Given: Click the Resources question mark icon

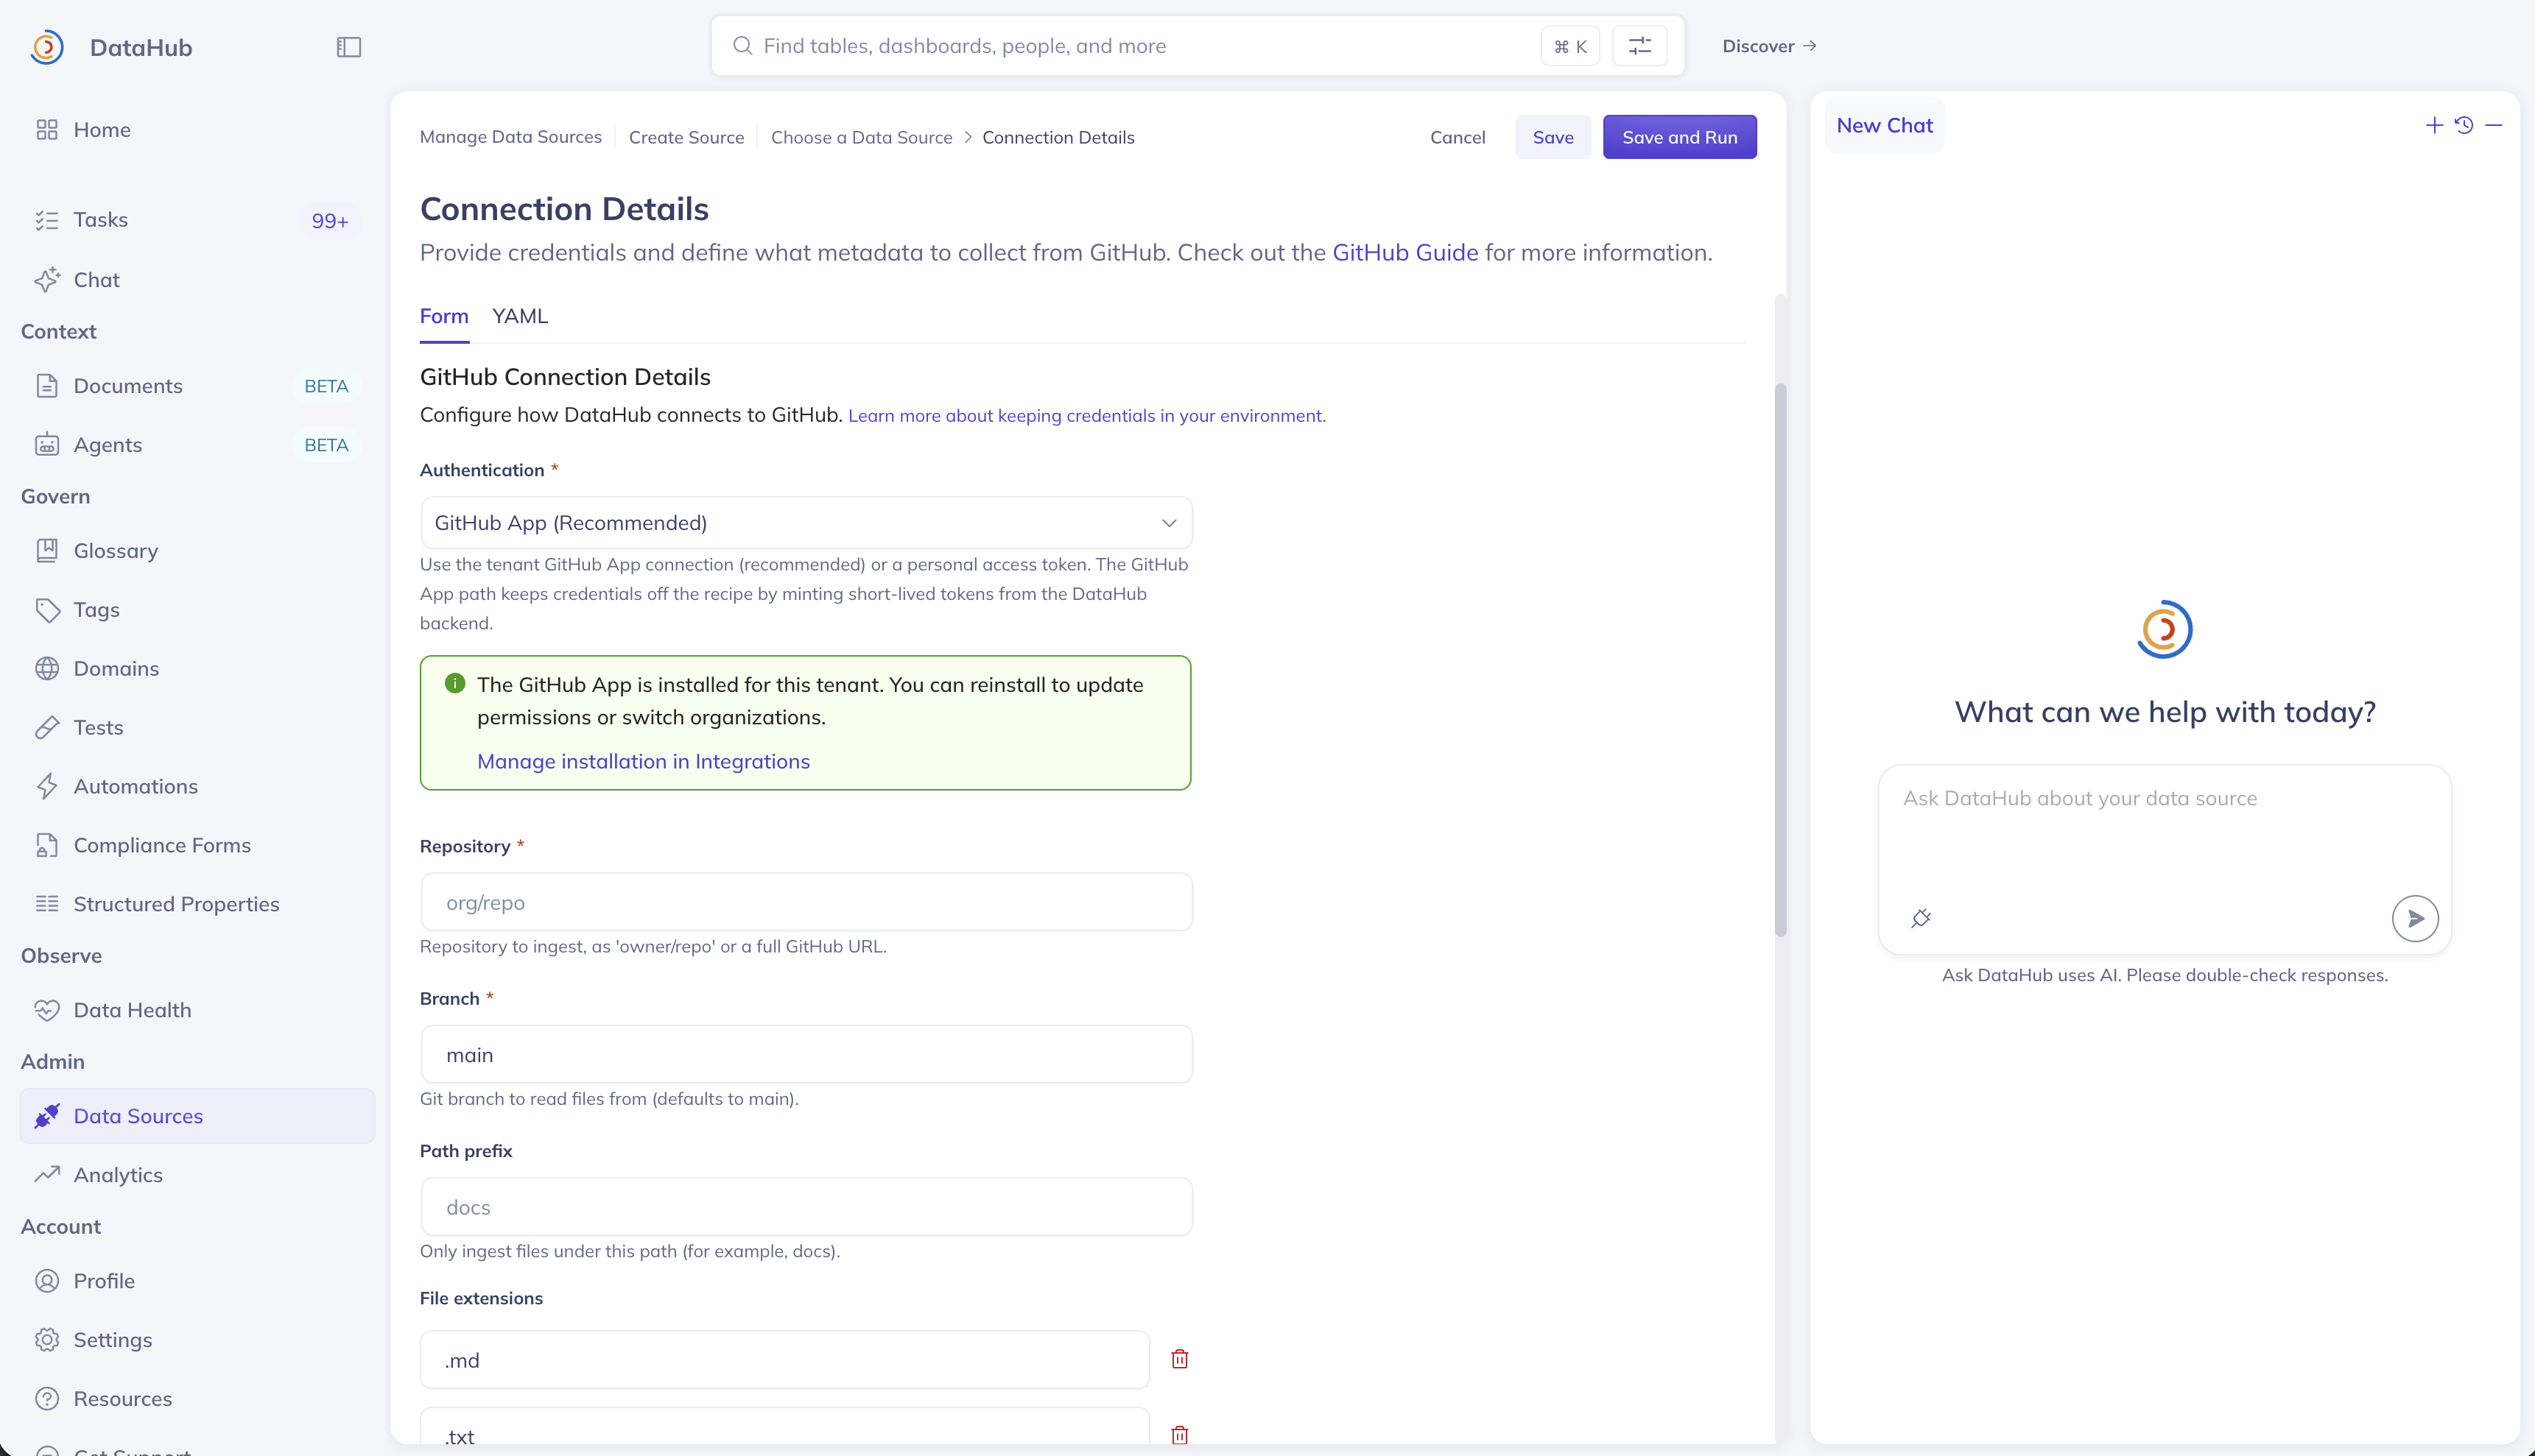Looking at the screenshot, I should (x=47, y=1399).
